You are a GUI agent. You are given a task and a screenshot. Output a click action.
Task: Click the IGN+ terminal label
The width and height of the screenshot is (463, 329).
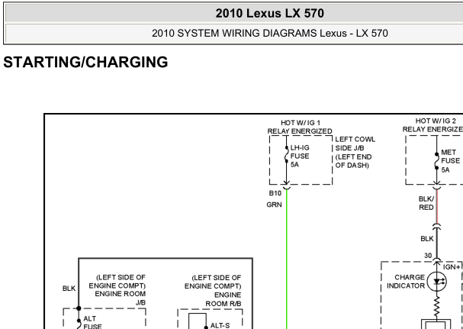(x=452, y=267)
